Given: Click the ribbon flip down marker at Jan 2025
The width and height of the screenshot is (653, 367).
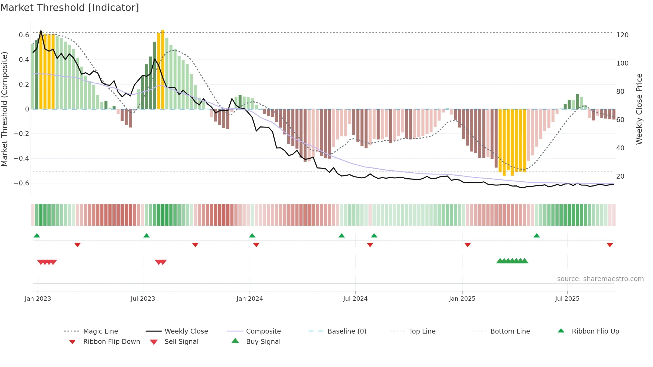Looking at the screenshot, I should 468,245.
